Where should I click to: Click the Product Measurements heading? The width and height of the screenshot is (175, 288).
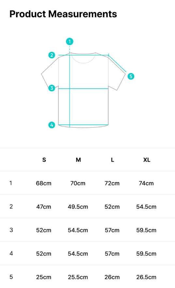point(63,14)
